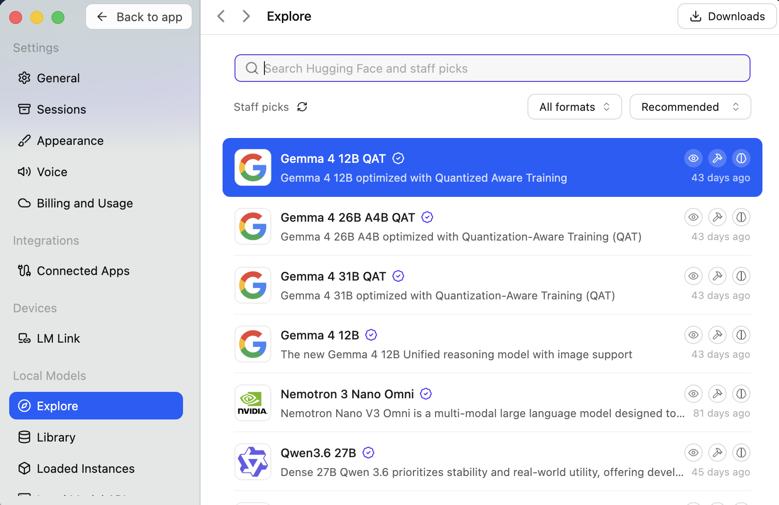Select the Gemma 4 26B A4B QAT model title
The image size is (779, 505).
pos(348,218)
